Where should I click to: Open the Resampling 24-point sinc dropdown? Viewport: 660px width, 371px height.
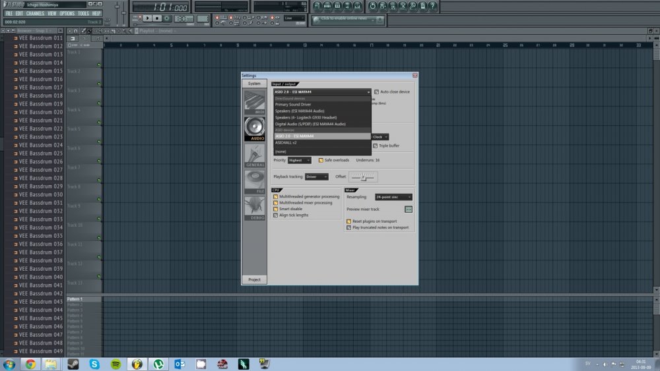coord(393,197)
